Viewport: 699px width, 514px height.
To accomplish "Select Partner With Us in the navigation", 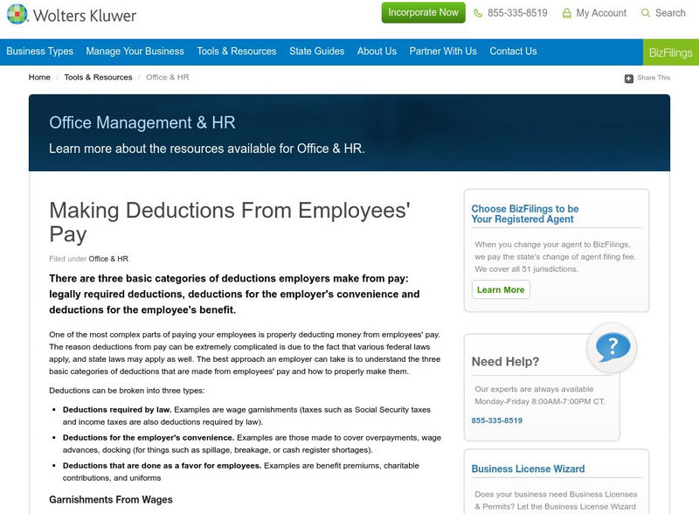I will coord(442,51).
